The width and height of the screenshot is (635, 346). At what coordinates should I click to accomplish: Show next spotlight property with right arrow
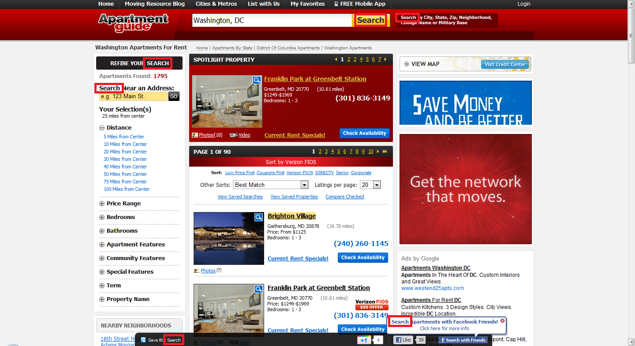(385, 60)
